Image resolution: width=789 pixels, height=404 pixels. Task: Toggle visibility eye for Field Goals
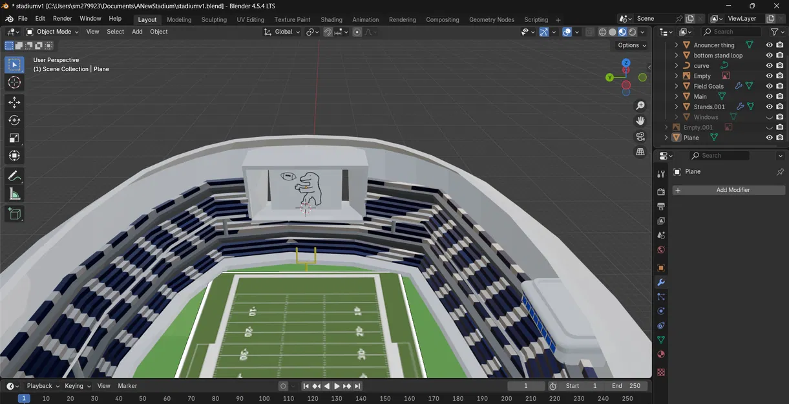coord(769,86)
